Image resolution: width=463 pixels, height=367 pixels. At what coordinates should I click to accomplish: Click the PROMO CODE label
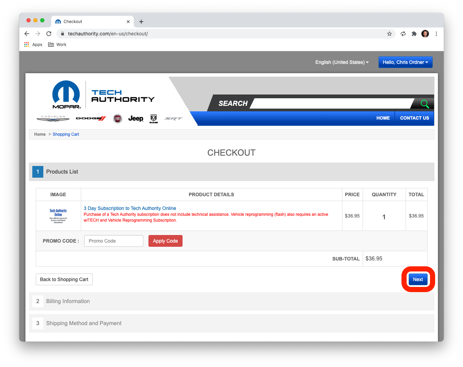[61, 241]
